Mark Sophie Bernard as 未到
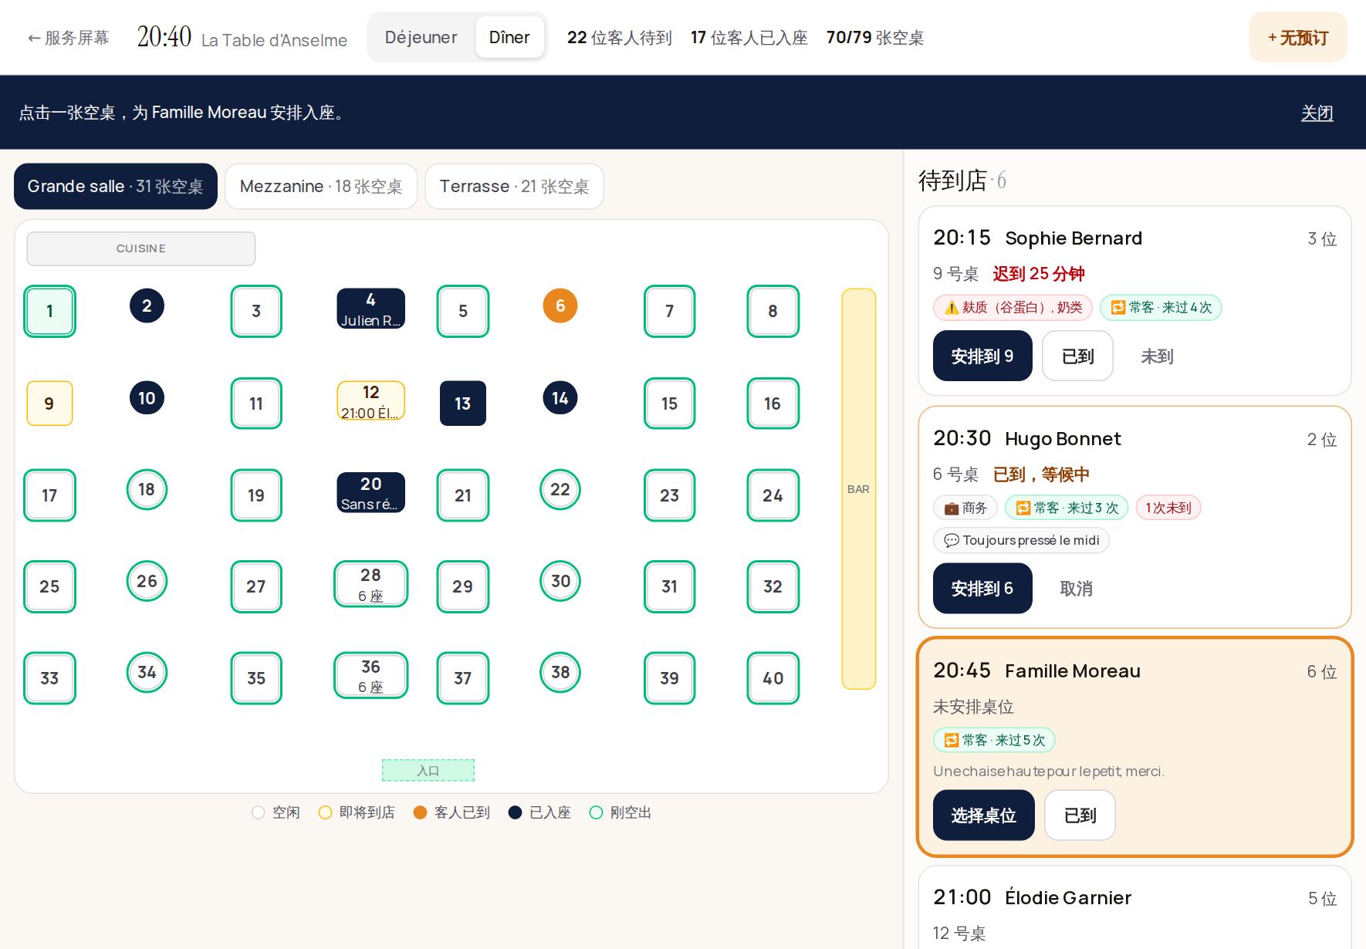The width and height of the screenshot is (1366, 949). click(1157, 356)
